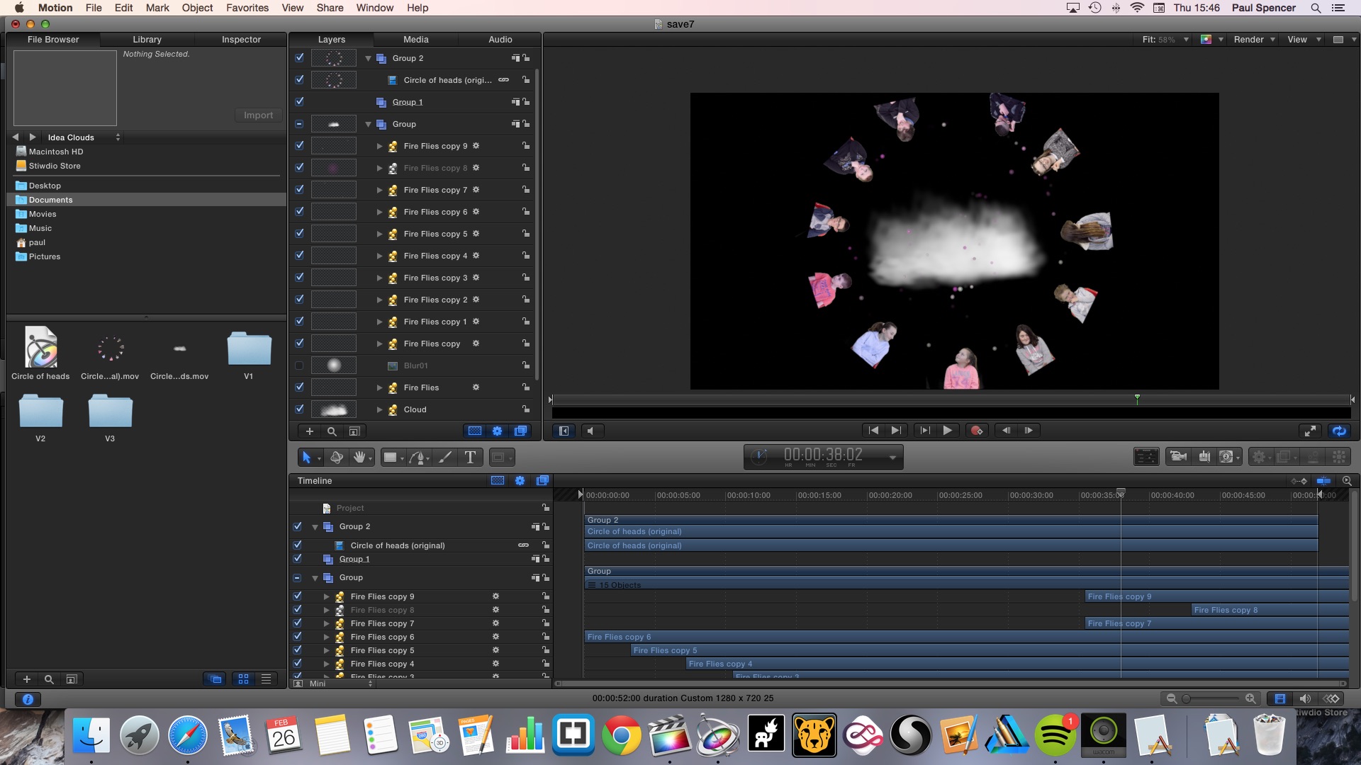
Task: Adjust the timeline zoom slider
Action: (x=1187, y=699)
